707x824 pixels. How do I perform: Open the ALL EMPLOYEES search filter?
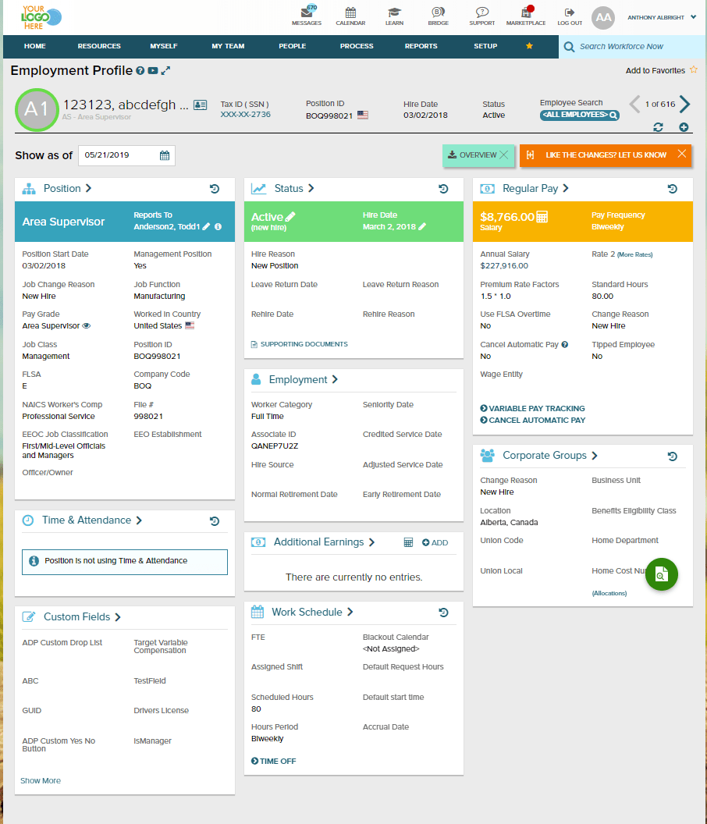[x=579, y=115]
